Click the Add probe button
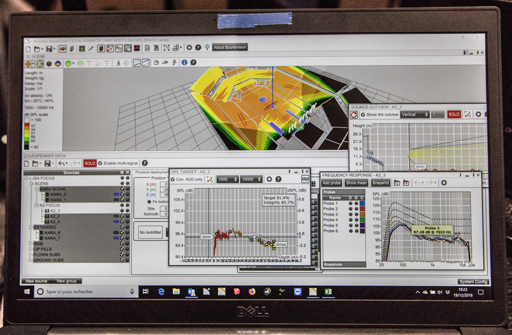512x335 pixels. (332, 183)
